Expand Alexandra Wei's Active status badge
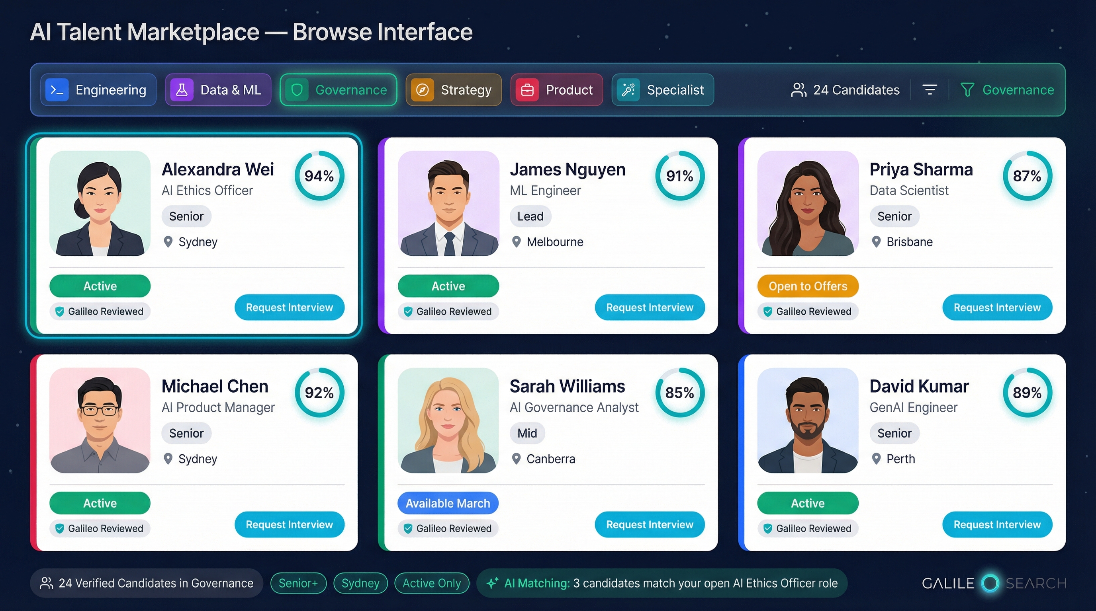 pos(100,286)
